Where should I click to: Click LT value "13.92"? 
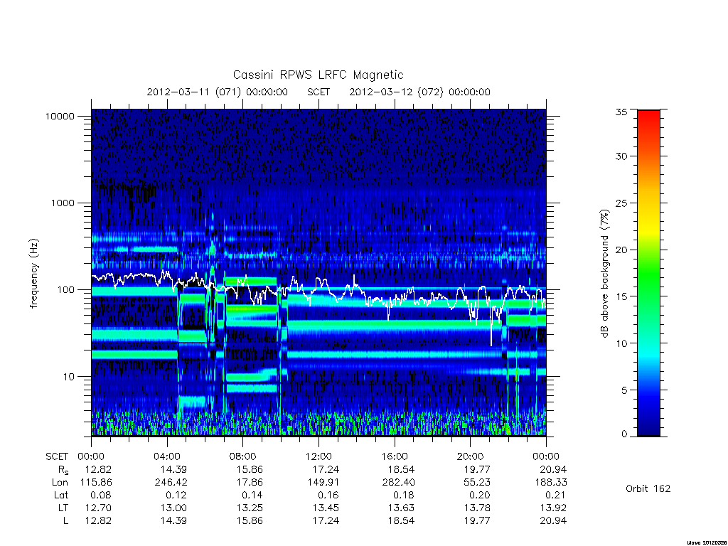click(x=553, y=508)
